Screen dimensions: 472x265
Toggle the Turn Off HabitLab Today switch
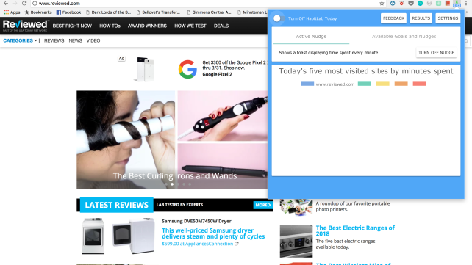(x=278, y=18)
